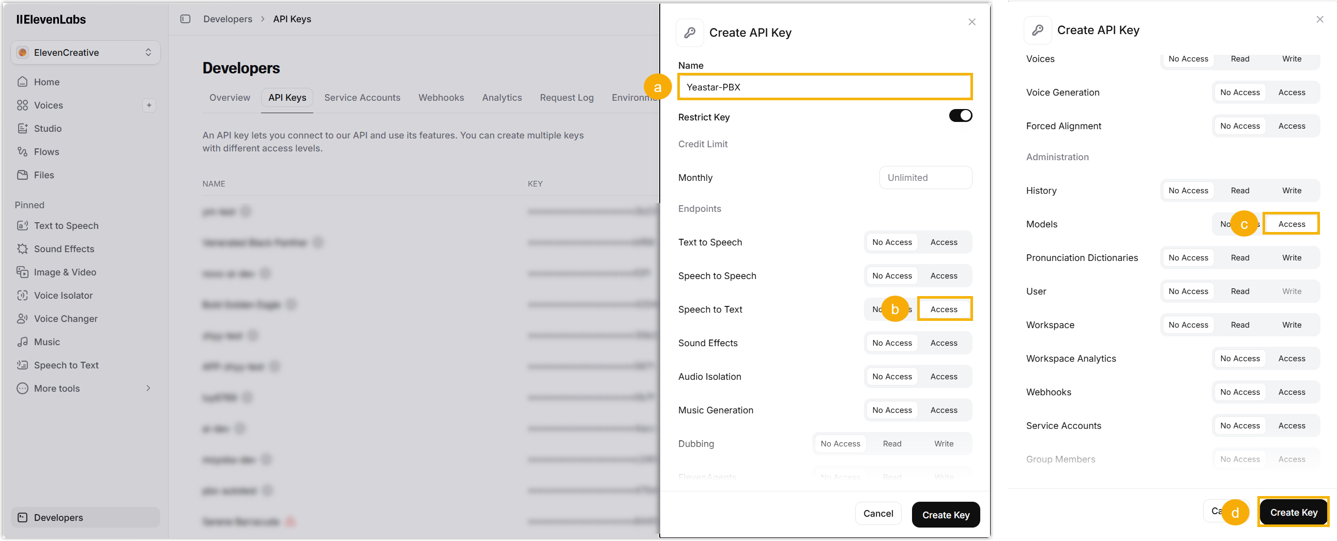Click the More tools ellipsis icon
The image size is (1337, 541).
22,389
